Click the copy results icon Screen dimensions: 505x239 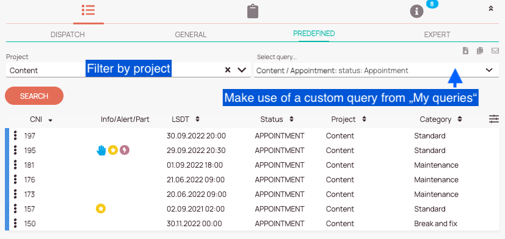[480, 51]
